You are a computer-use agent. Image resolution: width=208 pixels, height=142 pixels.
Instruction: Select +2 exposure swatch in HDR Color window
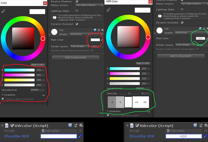[x=145, y=102]
